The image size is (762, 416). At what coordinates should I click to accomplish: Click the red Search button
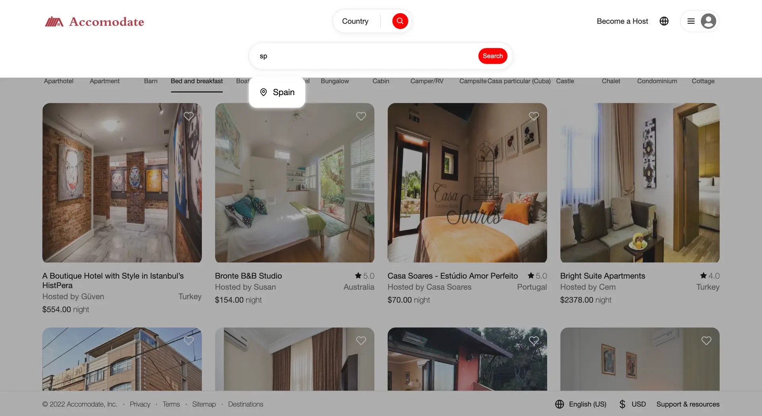(493, 56)
